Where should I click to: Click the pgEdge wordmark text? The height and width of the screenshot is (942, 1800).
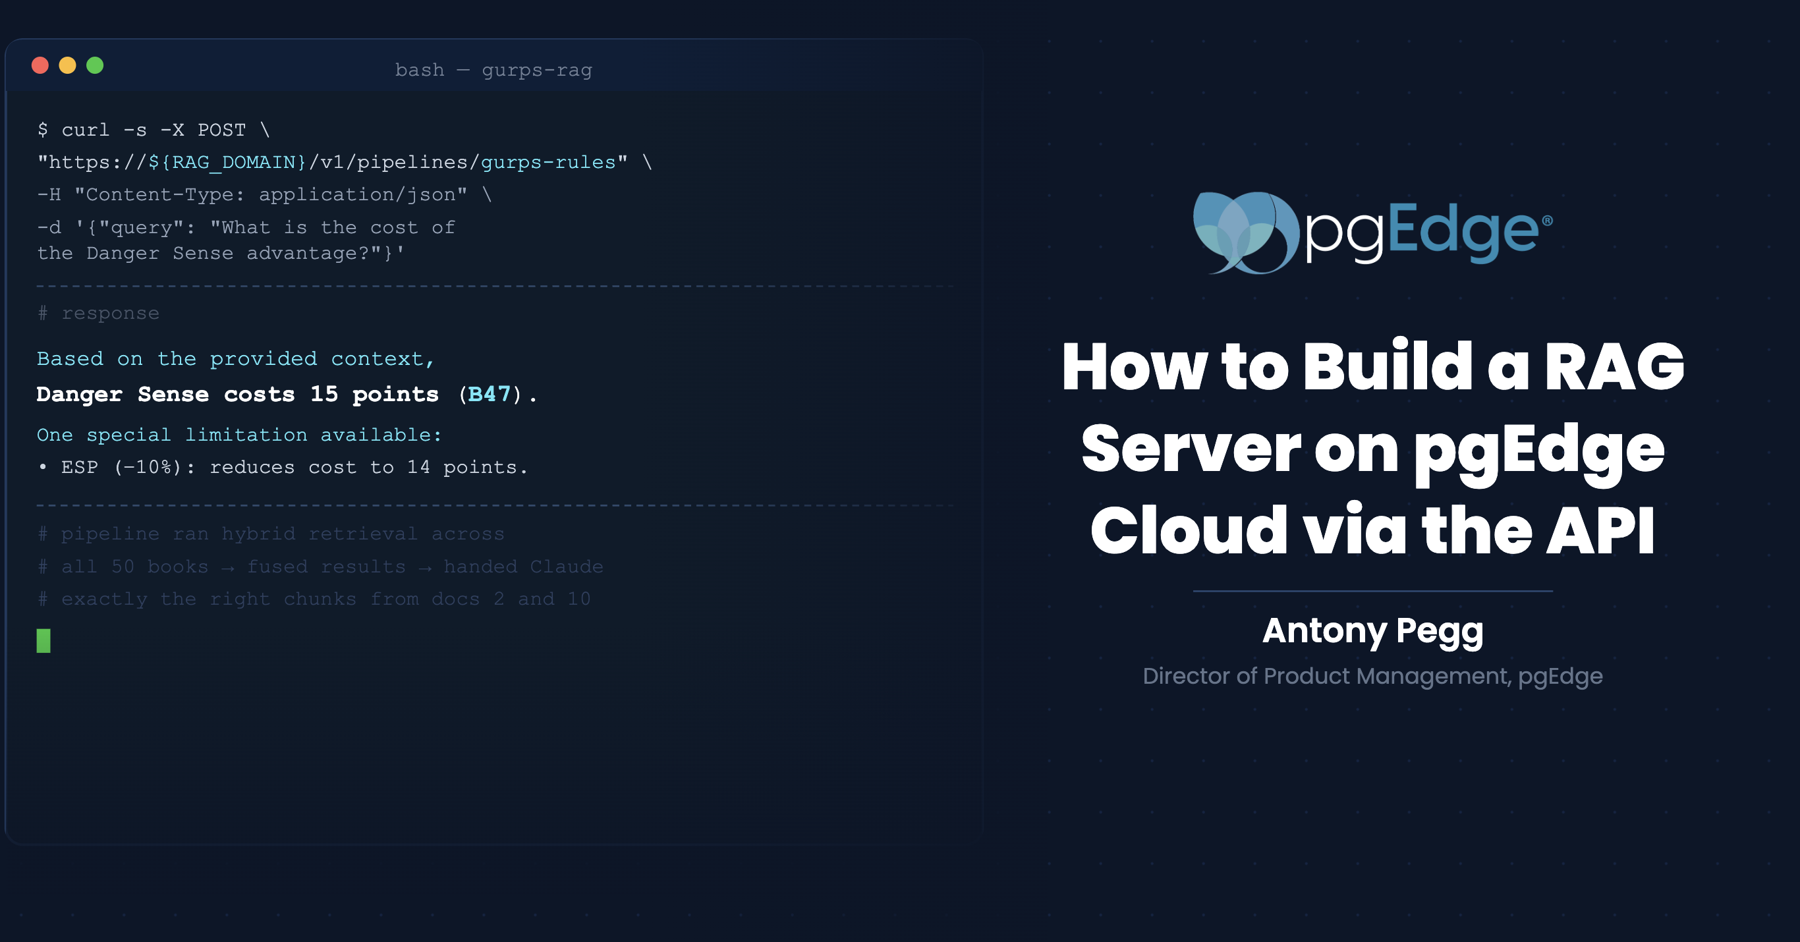coord(1428,233)
